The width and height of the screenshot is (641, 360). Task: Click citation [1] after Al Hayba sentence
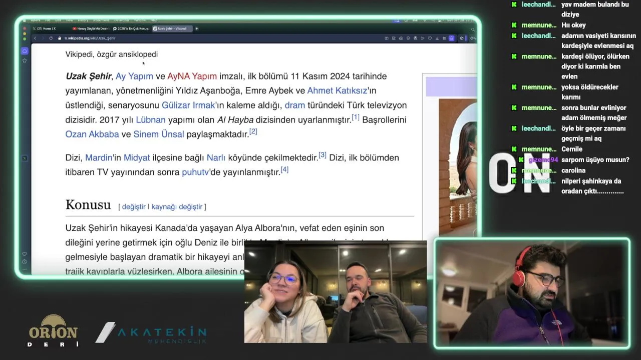(x=356, y=117)
